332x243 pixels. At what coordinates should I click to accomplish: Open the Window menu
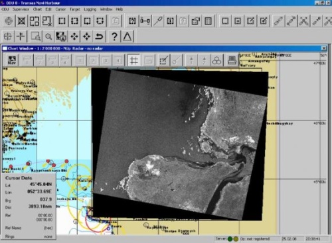point(106,9)
